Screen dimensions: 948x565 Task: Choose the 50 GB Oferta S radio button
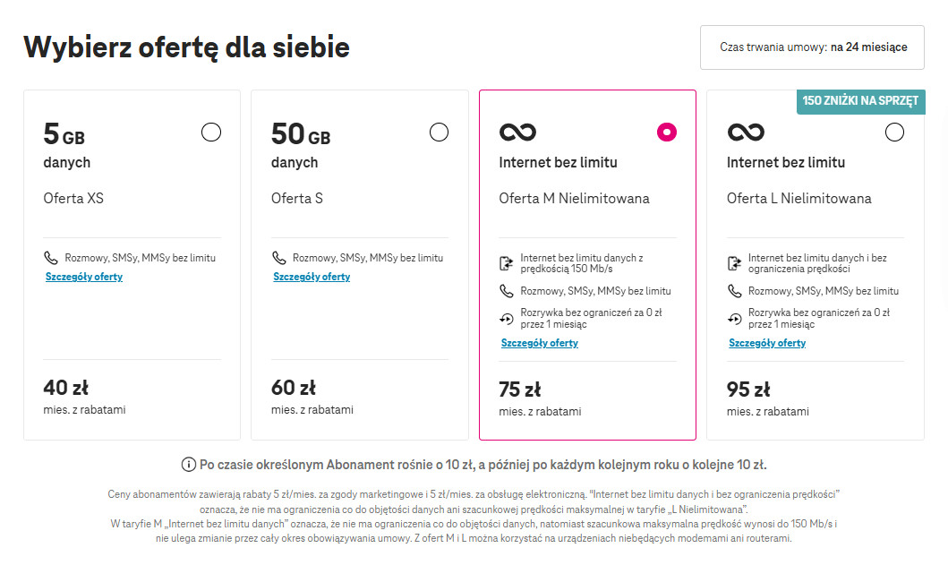(439, 132)
